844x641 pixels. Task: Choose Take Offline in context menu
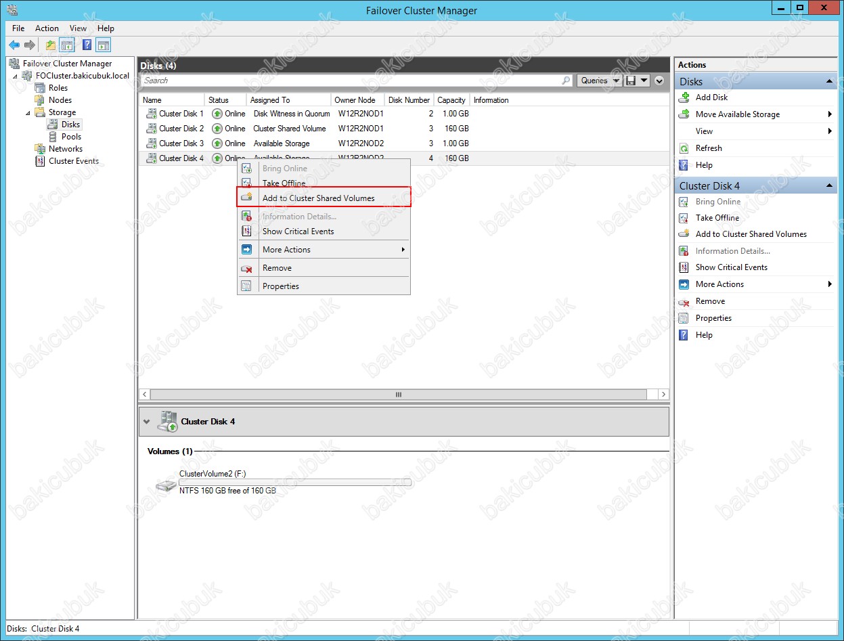coord(324,183)
